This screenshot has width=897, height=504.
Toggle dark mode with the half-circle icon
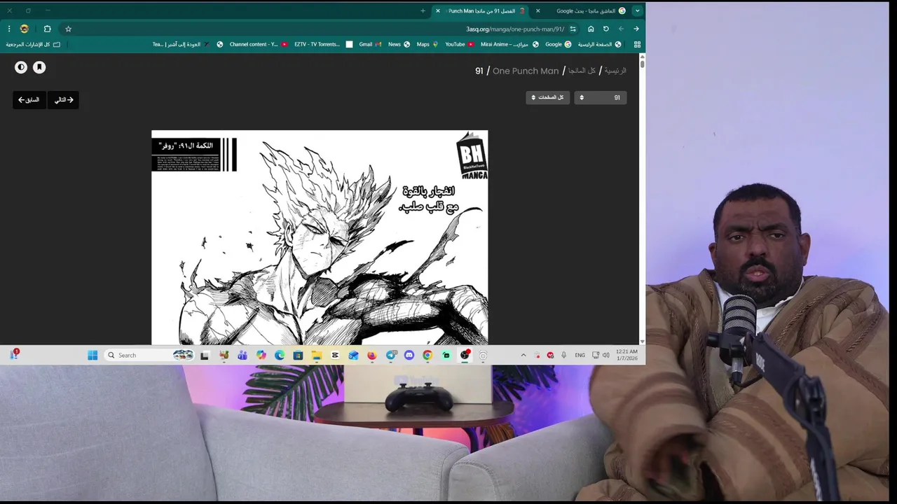click(x=21, y=67)
